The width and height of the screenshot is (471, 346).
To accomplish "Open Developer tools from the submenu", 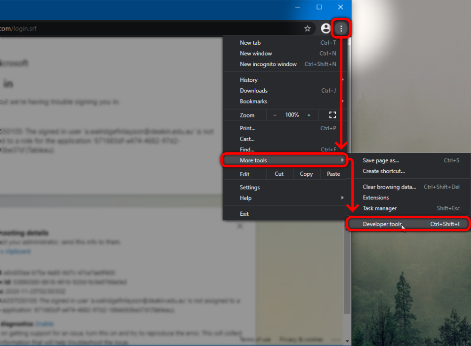I will [409, 224].
